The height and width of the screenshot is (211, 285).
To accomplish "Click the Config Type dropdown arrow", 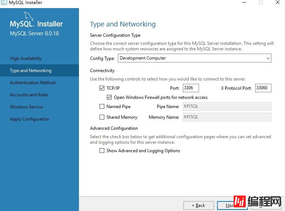I will (268, 58).
